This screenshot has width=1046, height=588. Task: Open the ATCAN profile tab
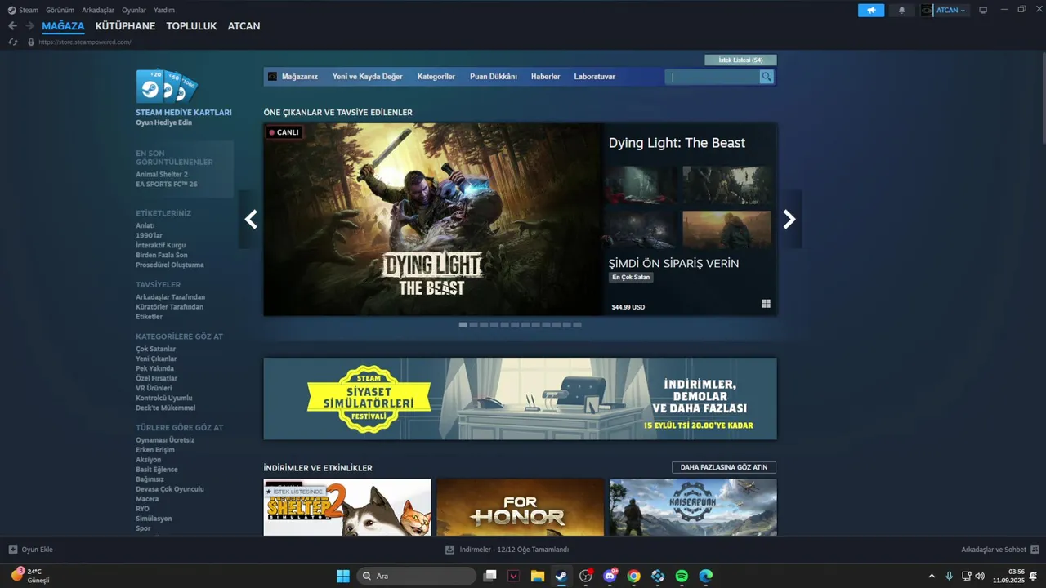click(244, 26)
